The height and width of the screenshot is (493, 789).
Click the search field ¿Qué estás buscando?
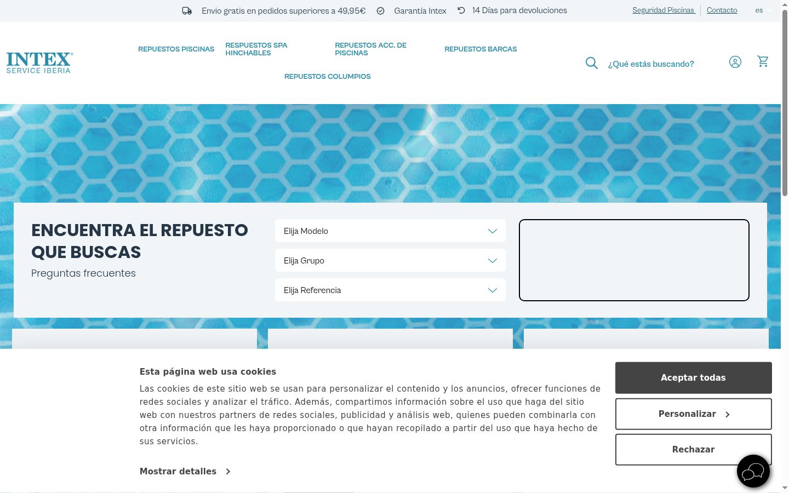click(x=651, y=64)
